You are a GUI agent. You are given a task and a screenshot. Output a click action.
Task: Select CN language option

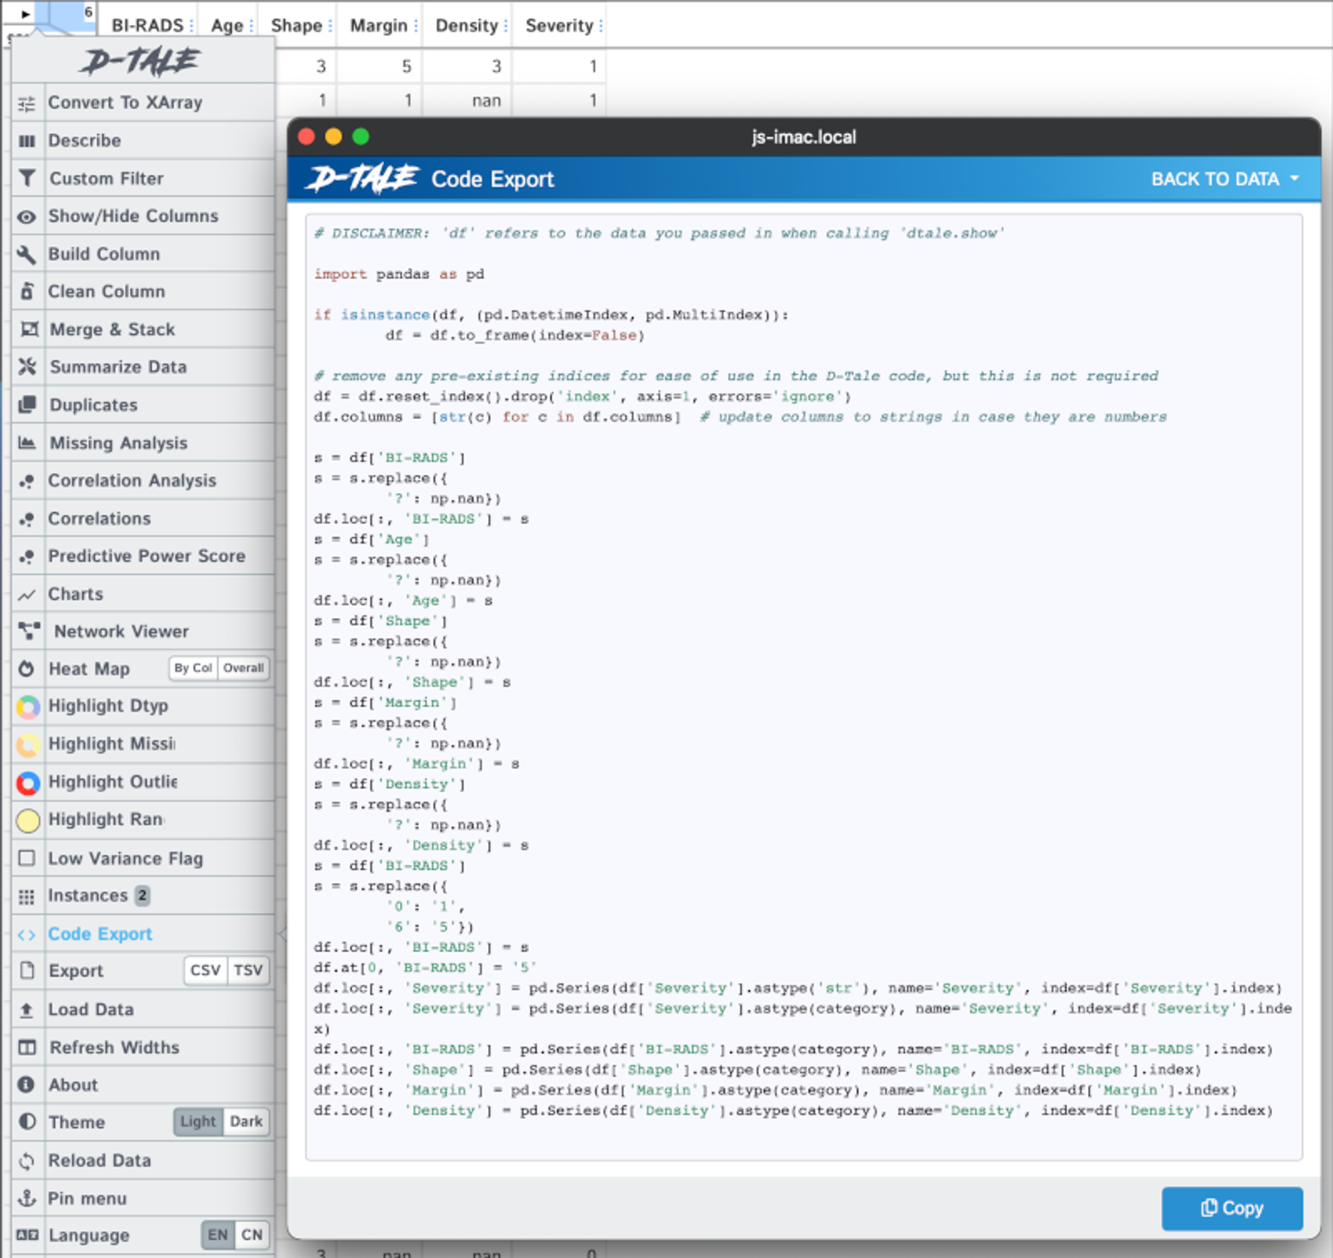[x=251, y=1236]
